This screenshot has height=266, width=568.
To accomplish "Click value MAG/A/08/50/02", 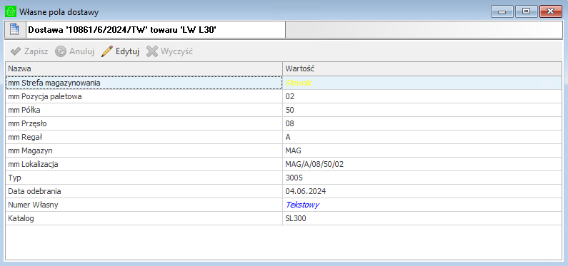I will click(x=422, y=165).
